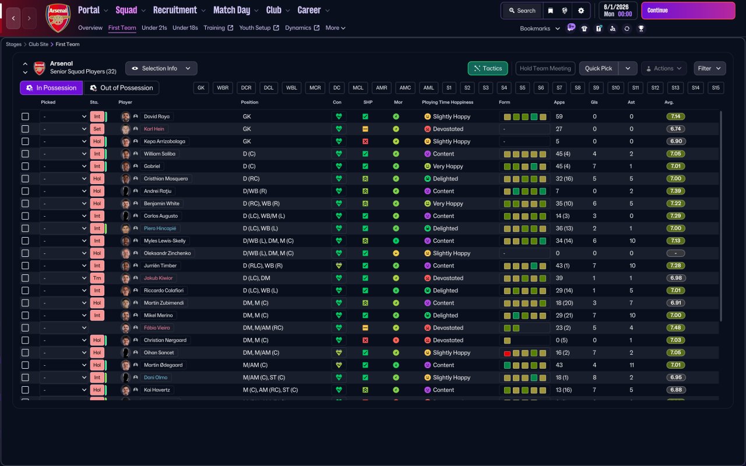Viewport: 746px width, 466px height.
Task: Open the Portal menu
Action: point(93,10)
